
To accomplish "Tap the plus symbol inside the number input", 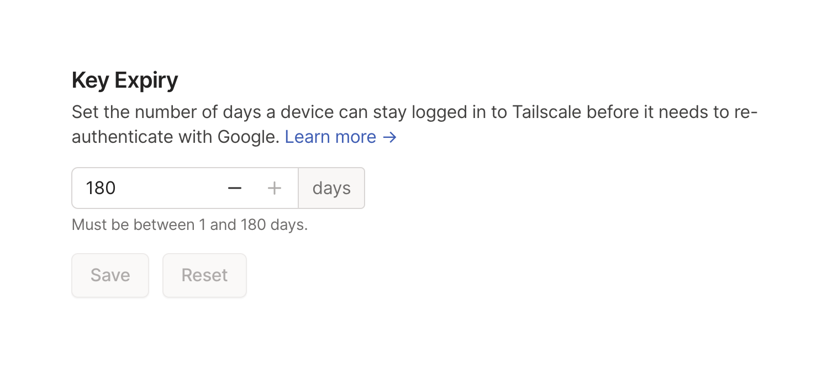I will click(x=274, y=188).
